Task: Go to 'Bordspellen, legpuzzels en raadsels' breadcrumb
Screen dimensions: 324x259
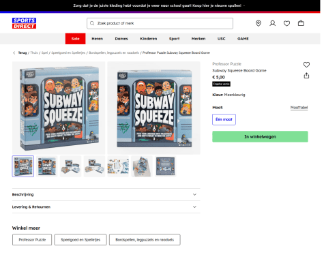Action: click(x=114, y=52)
